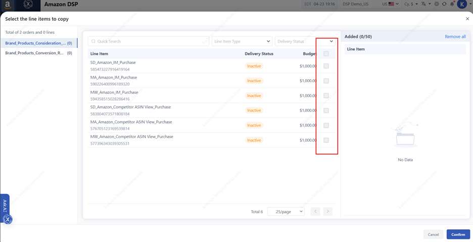Click the Amazon DSP title

point(61,4)
